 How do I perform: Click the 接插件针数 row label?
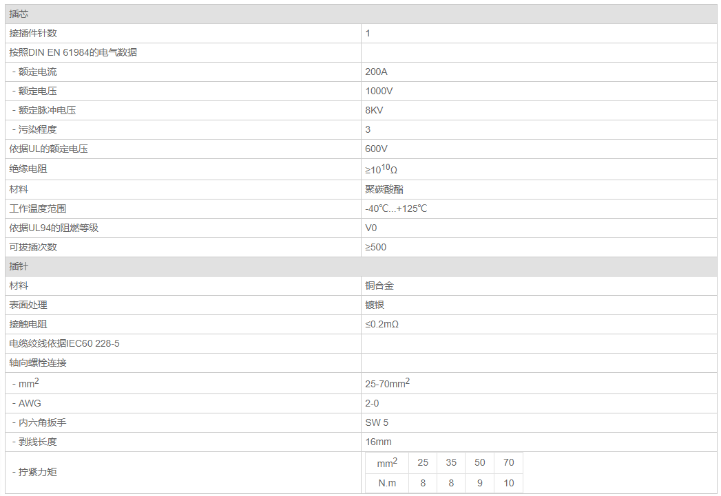tap(33, 33)
